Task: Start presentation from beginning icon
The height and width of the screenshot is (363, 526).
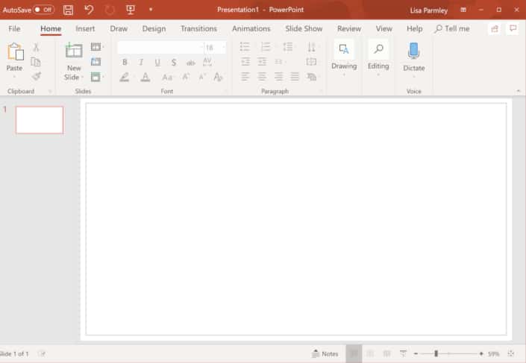Action: (131, 10)
